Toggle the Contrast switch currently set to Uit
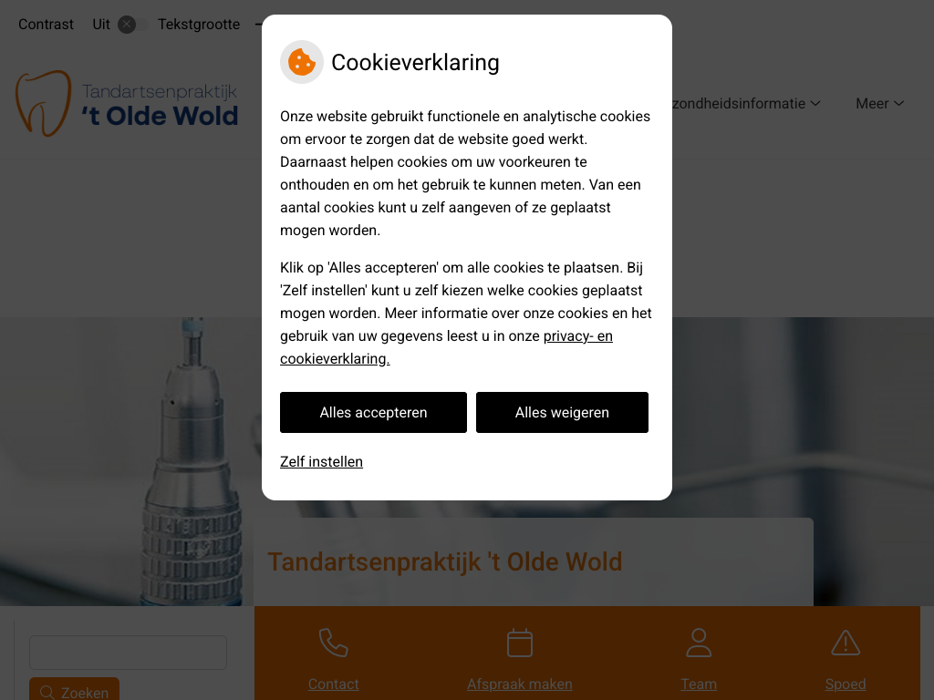 [132, 25]
